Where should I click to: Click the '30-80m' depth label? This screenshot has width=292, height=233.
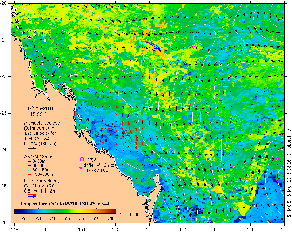point(40,166)
